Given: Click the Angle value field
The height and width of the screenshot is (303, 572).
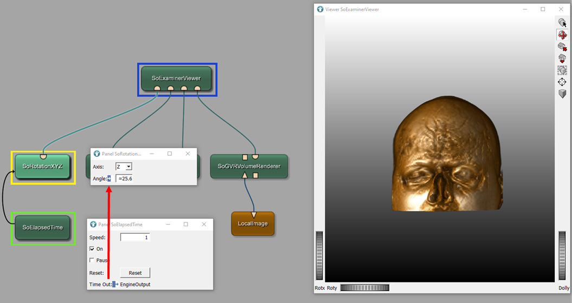Looking at the screenshot, I should click(x=130, y=179).
